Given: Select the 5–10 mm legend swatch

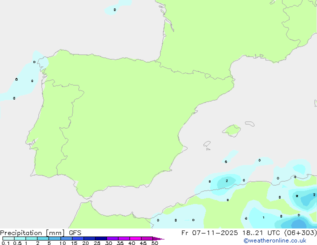Looking at the screenshot, I should click(x=54, y=238).
